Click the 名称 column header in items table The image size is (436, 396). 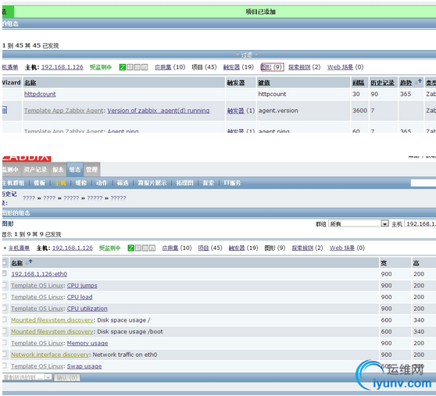click(30, 83)
